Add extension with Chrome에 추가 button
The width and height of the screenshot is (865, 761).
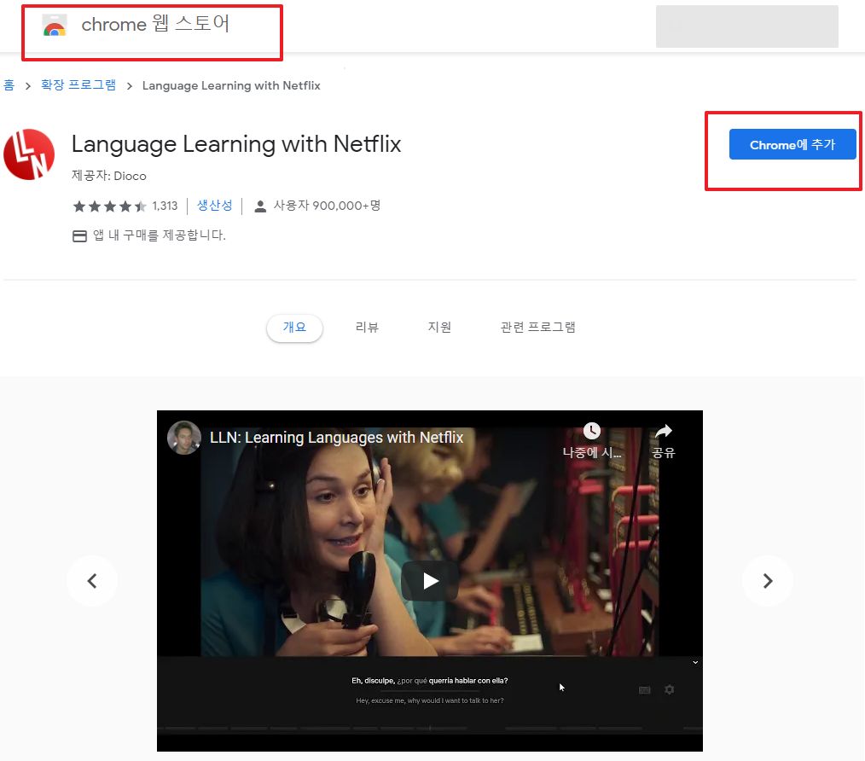coord(792,144)
